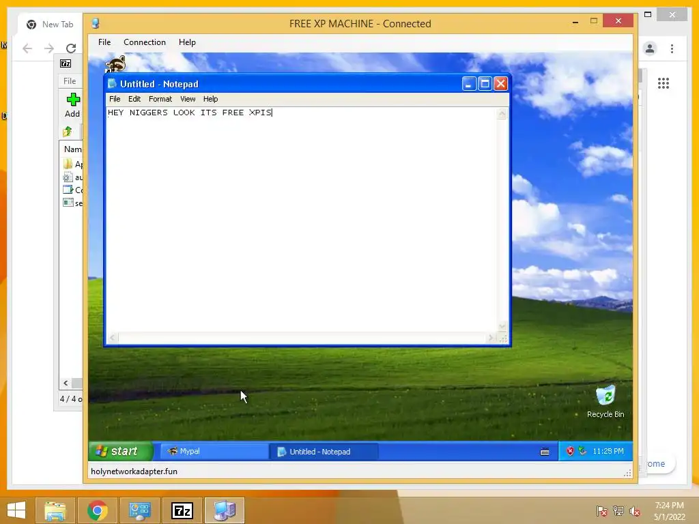Open File menu in 7-Zip window
The width and height of the screenshot is (699, 524).
tap(70, 81)
